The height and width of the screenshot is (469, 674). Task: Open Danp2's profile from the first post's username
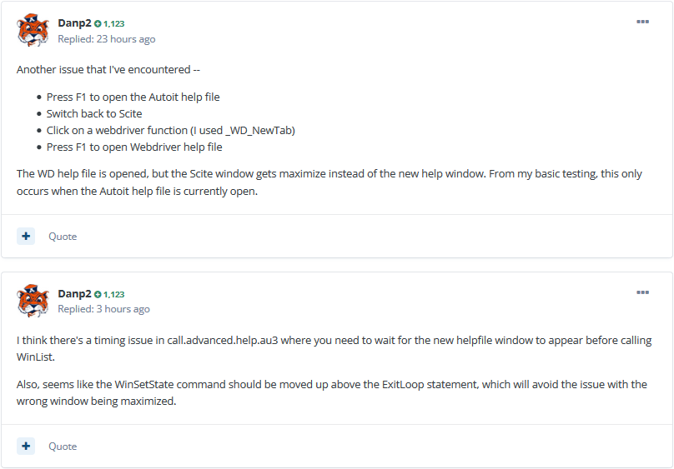(74, 23)
